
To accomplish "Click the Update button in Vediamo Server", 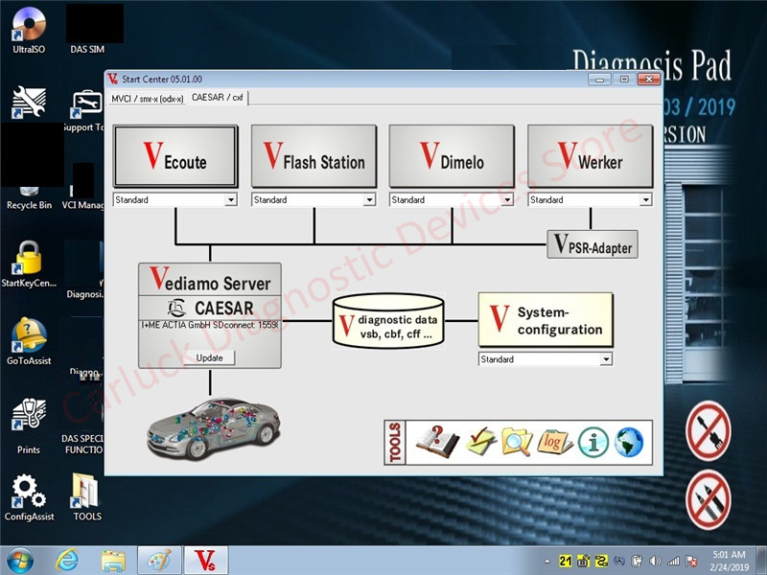I will 209,357.
